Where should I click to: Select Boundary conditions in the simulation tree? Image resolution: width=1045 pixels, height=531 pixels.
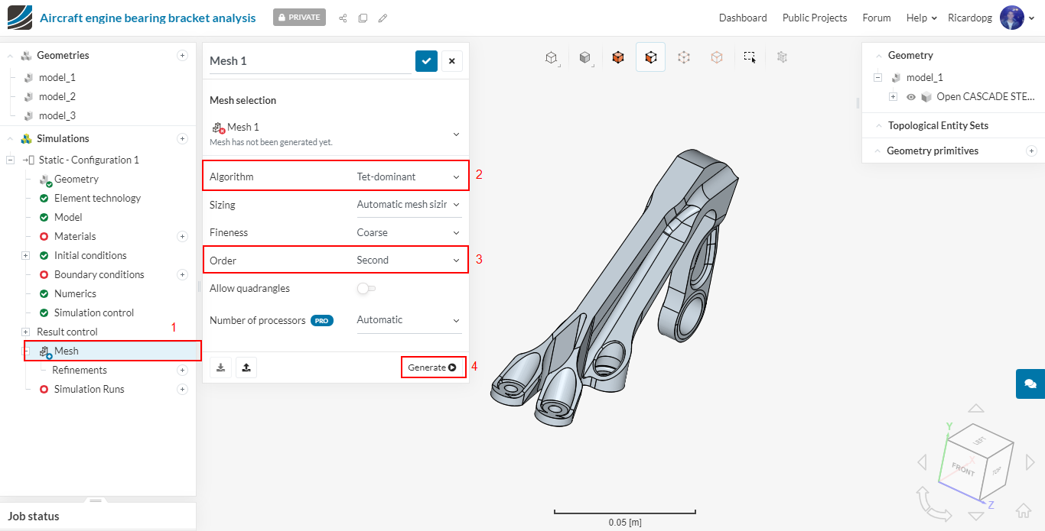tap(99, 274)
